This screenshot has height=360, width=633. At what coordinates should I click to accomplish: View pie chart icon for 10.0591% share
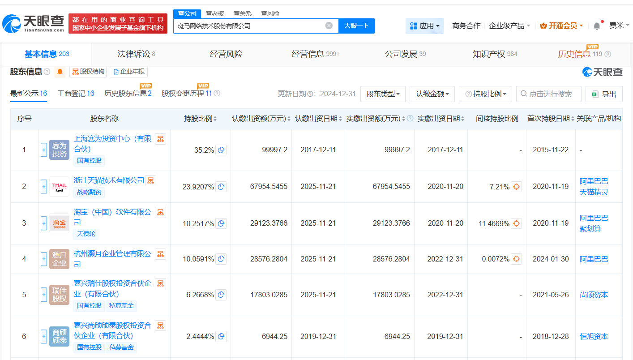221,259
